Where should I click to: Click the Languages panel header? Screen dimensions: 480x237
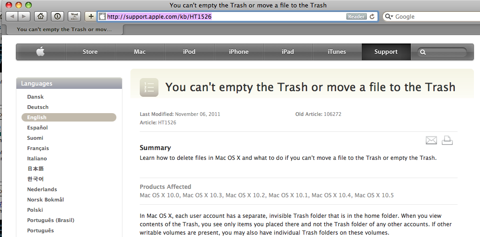coord(69,83)
